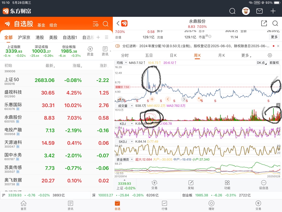Tap the dividend announcement speaker icon
This screenshot has height=212, width=282.
tap(117, 46)
